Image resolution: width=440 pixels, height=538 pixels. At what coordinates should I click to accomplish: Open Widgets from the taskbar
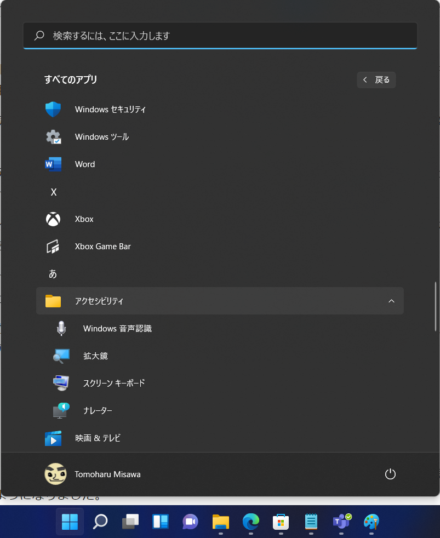(x=161, y=522)
